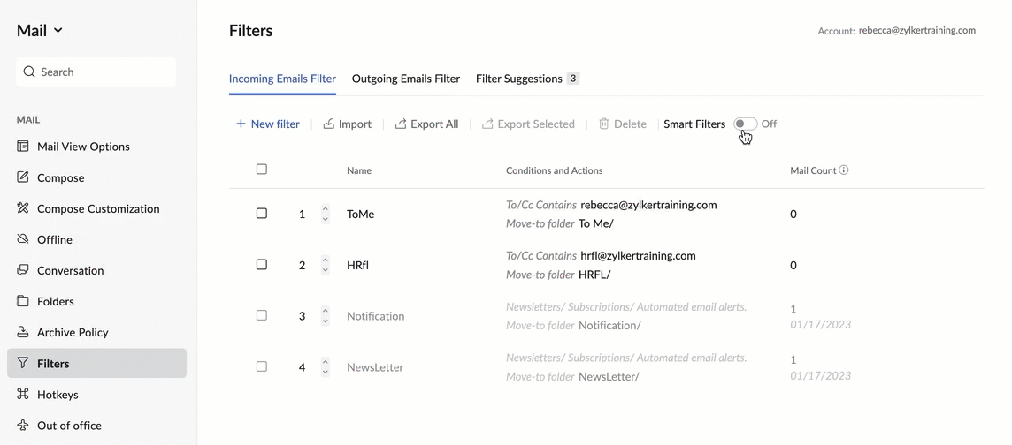This screenshot has width=1012, height=445.
Task: Toggle the Smart Filters switch on
Action: click(745, 124)
